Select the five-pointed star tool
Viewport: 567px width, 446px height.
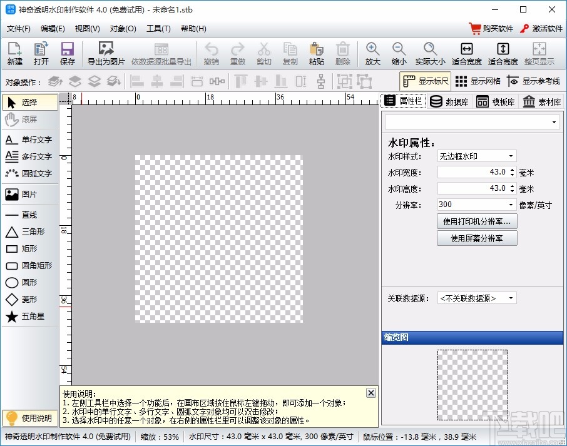[x=29, y=316]
